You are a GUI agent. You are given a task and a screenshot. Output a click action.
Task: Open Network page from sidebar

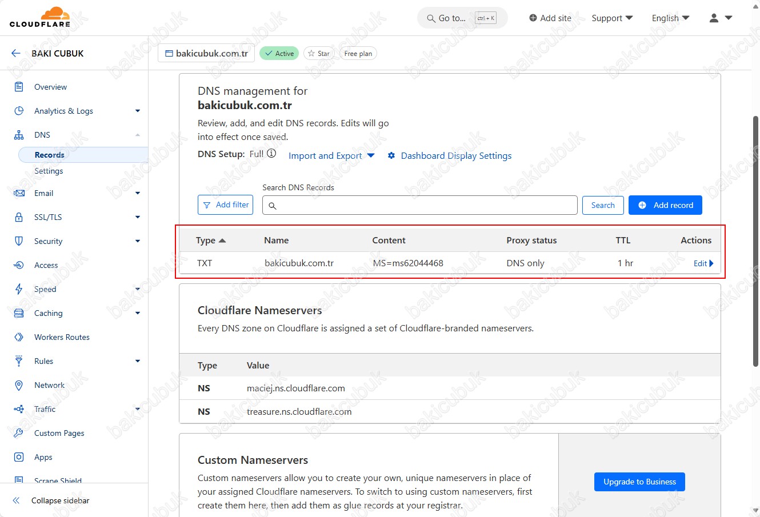click(49, 385)
